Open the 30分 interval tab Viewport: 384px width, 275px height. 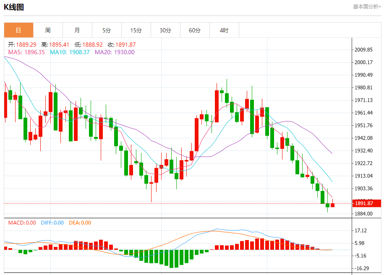click(165, 30)
